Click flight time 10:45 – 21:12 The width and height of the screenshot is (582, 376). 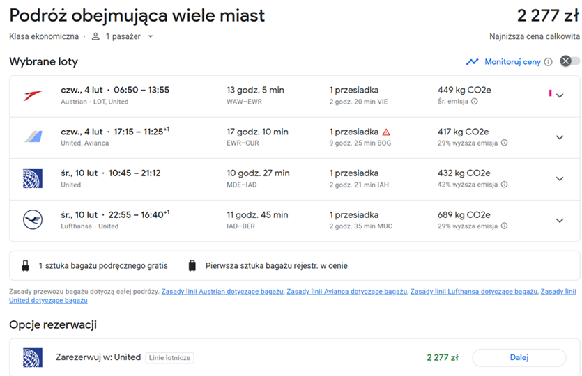135,173
